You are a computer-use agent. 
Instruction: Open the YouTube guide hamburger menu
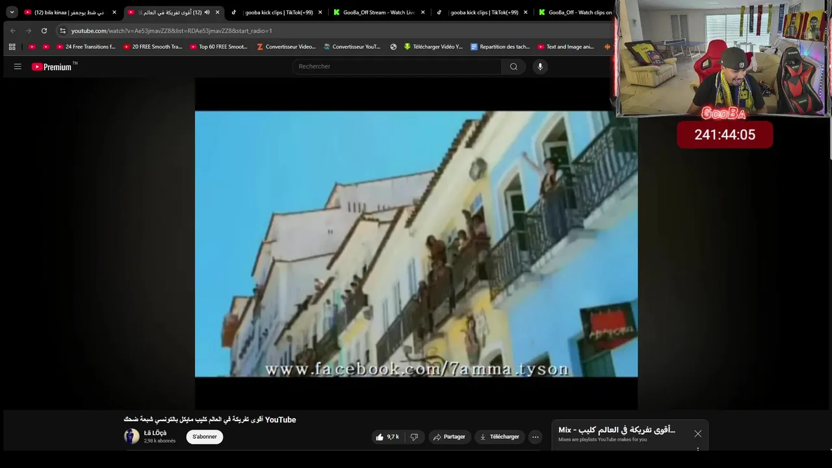click(18, 66)
